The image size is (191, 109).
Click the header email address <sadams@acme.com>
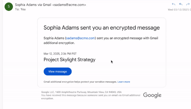(69, 5)
